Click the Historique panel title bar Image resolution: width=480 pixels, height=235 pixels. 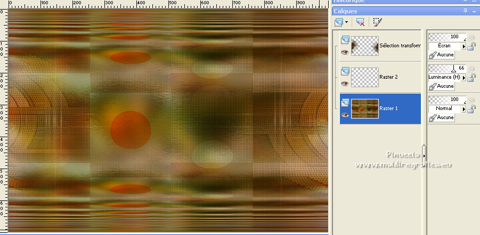(x=406, y=2)
